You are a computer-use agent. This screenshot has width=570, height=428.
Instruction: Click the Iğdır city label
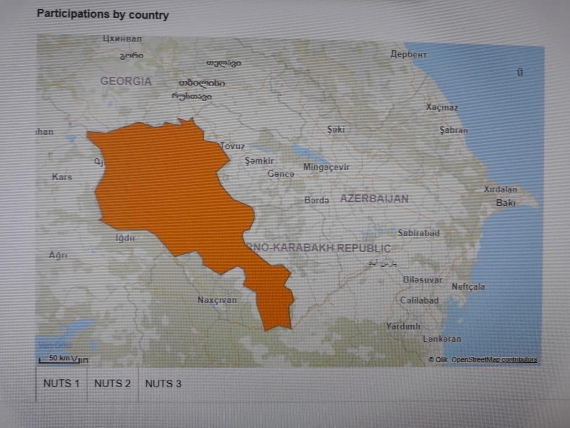pyautogui.click(x=125, y=238)
